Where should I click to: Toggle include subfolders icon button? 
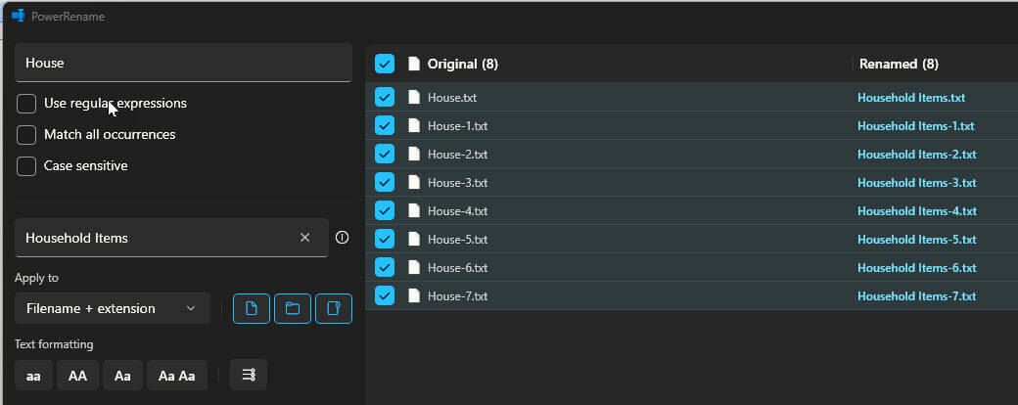click(334, 308)
